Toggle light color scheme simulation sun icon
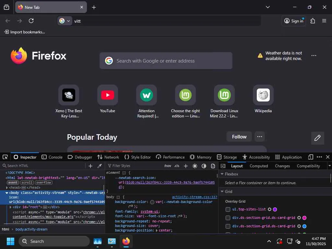Viewport: 332px width, 249px height. pos(195,166)
